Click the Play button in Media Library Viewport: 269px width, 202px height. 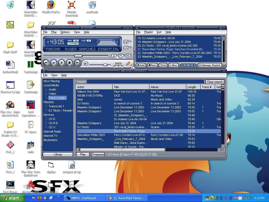tap(83, 154)
